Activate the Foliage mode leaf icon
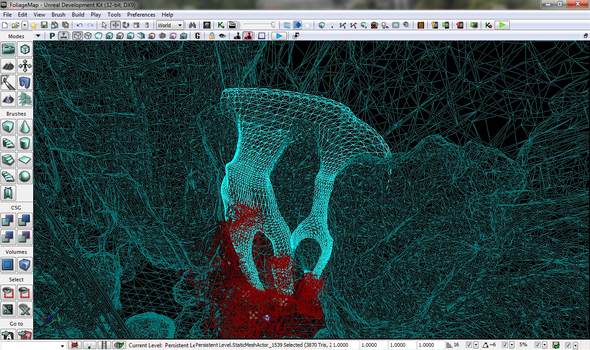This screenshot has height=350, width=590. point(25,99)
